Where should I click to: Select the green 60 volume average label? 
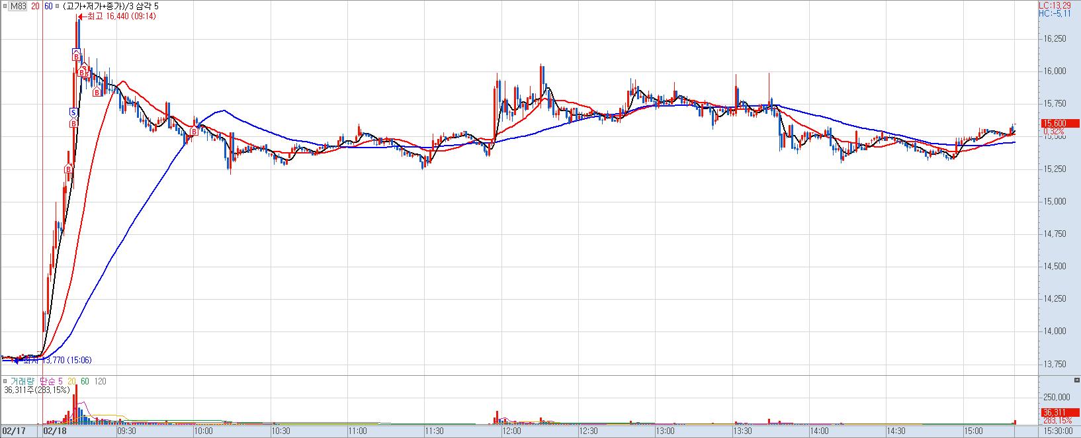(85, 381)
